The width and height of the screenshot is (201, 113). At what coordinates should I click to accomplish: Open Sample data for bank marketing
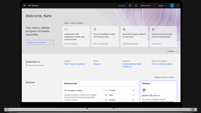pyautogui.click(x=132, y=65)
